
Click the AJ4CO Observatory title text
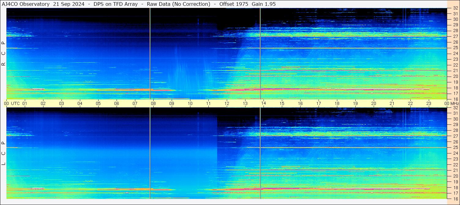coord(26,4)
